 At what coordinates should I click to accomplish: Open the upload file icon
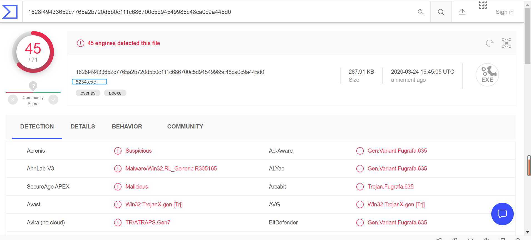[x=462, y=12]
